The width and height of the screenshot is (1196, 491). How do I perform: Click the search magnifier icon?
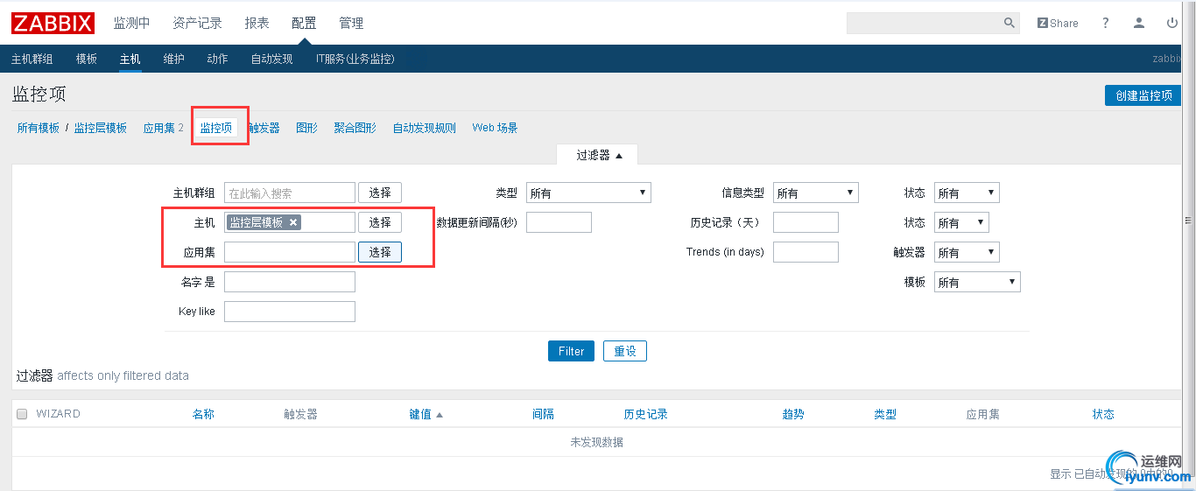(1009, 24)
